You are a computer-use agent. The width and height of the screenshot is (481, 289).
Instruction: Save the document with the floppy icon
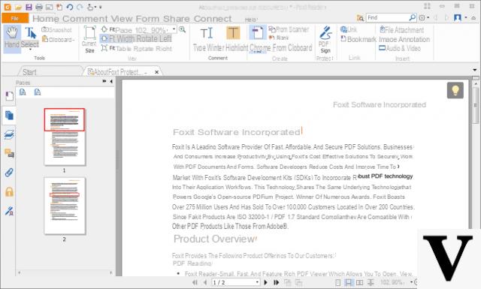(29, 7)
